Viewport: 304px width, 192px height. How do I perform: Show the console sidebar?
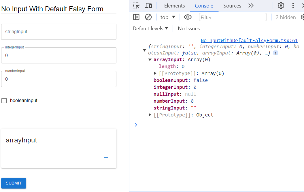coord(136,17)
